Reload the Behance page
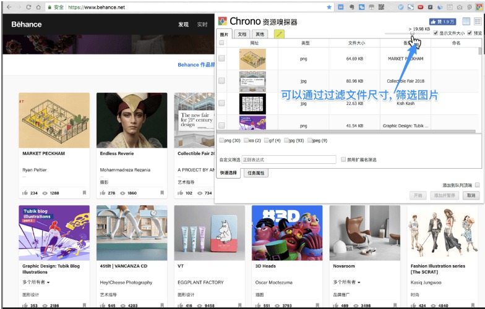This screenshot has width=485, height=309. click(28, 7)
